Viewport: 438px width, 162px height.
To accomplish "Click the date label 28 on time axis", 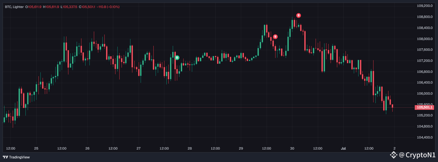I will click(190, 148).
